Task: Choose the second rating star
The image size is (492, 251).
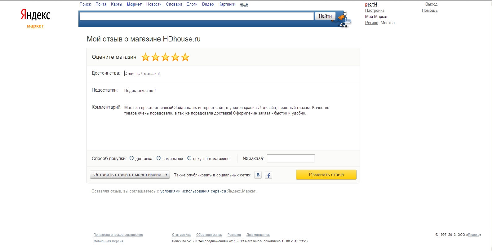Action: click(156, 57)
